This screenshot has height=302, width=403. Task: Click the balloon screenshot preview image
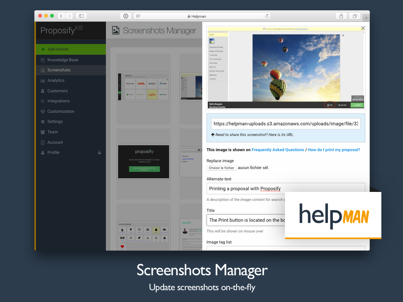286,68
